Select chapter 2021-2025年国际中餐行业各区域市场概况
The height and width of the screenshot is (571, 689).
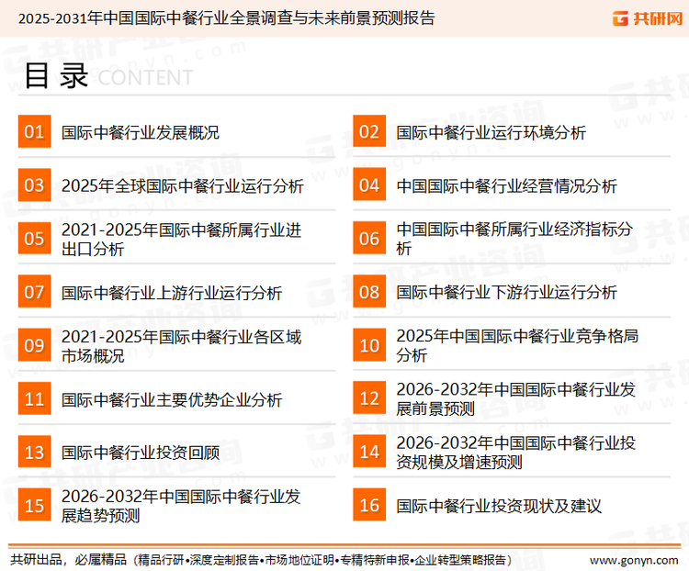pos(181,346)
